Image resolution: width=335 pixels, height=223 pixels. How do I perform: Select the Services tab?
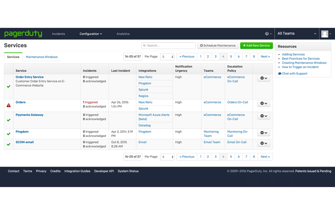click(x=13, y=57)
